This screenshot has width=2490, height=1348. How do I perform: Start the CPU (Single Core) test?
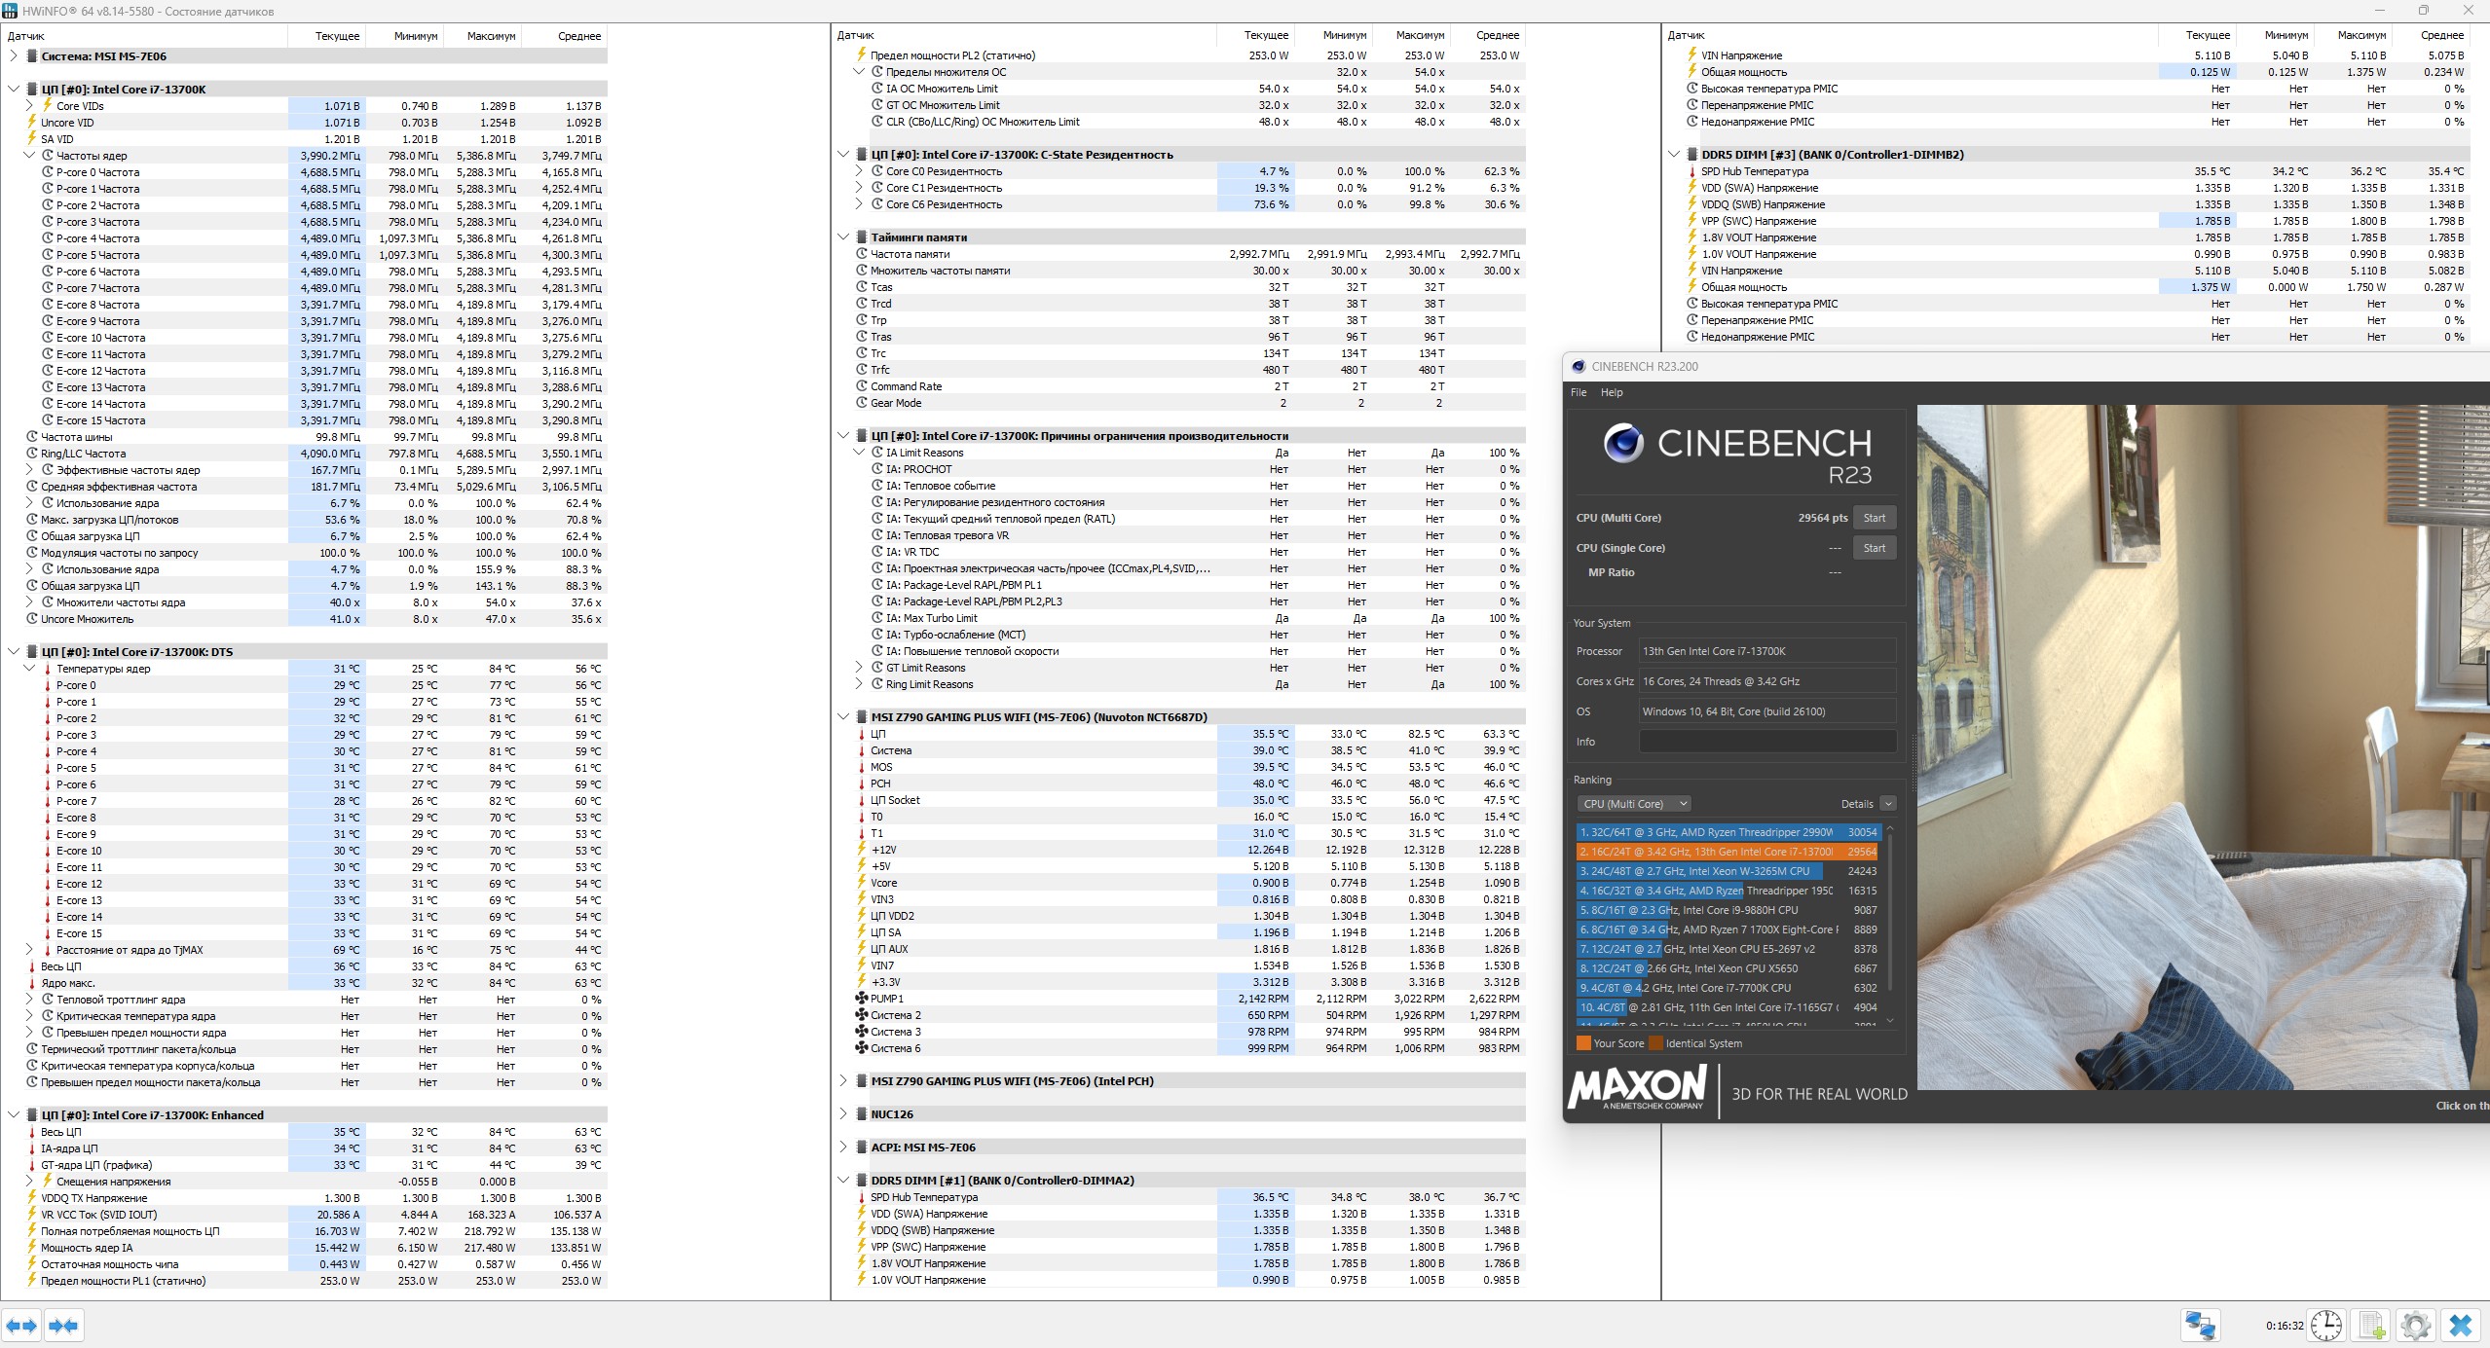pyautogui.click(x=1874, y=548)
